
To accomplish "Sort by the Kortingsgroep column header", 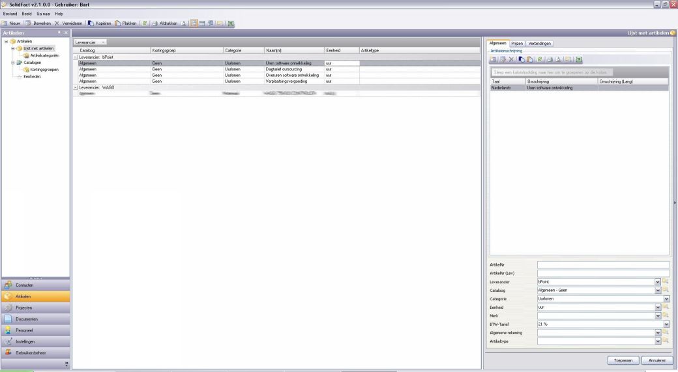I will 187,51.
